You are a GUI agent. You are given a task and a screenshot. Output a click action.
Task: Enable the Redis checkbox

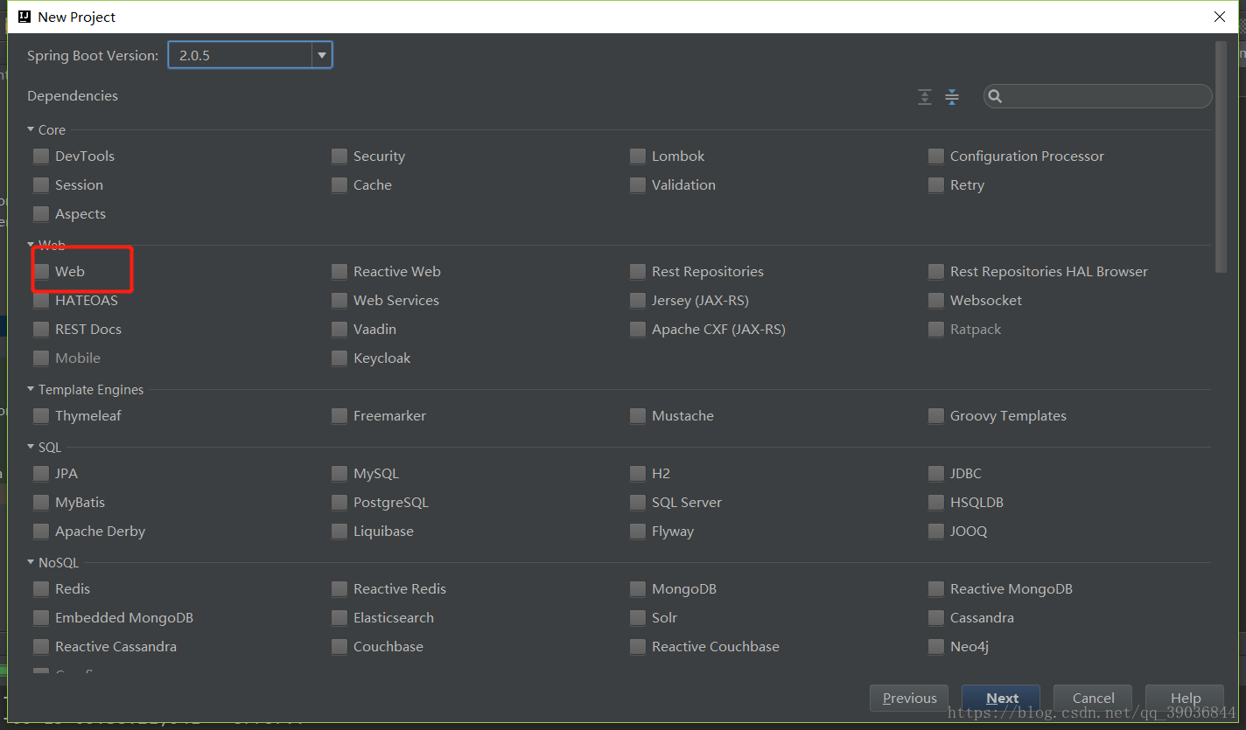[41, 589]
